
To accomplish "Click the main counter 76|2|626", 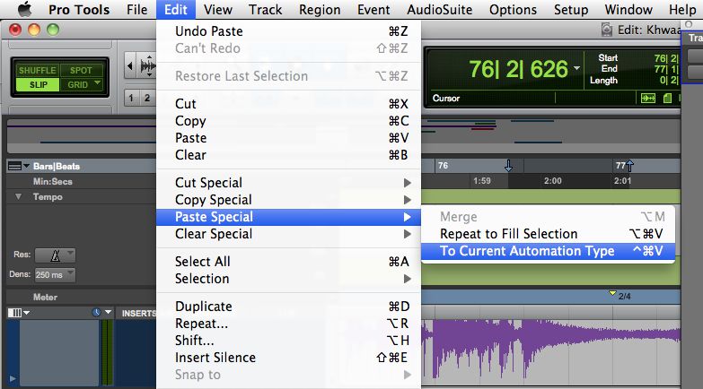I will (x=518, y=69).
